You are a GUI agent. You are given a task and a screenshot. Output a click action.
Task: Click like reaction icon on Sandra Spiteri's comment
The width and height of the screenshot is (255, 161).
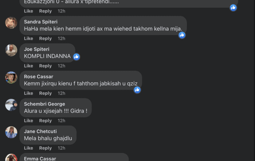point(182,35)
